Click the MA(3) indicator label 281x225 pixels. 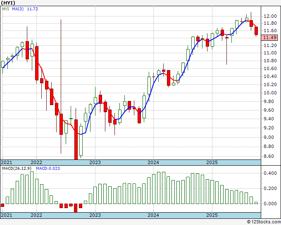pyautogui.click(x=18, y=9)
